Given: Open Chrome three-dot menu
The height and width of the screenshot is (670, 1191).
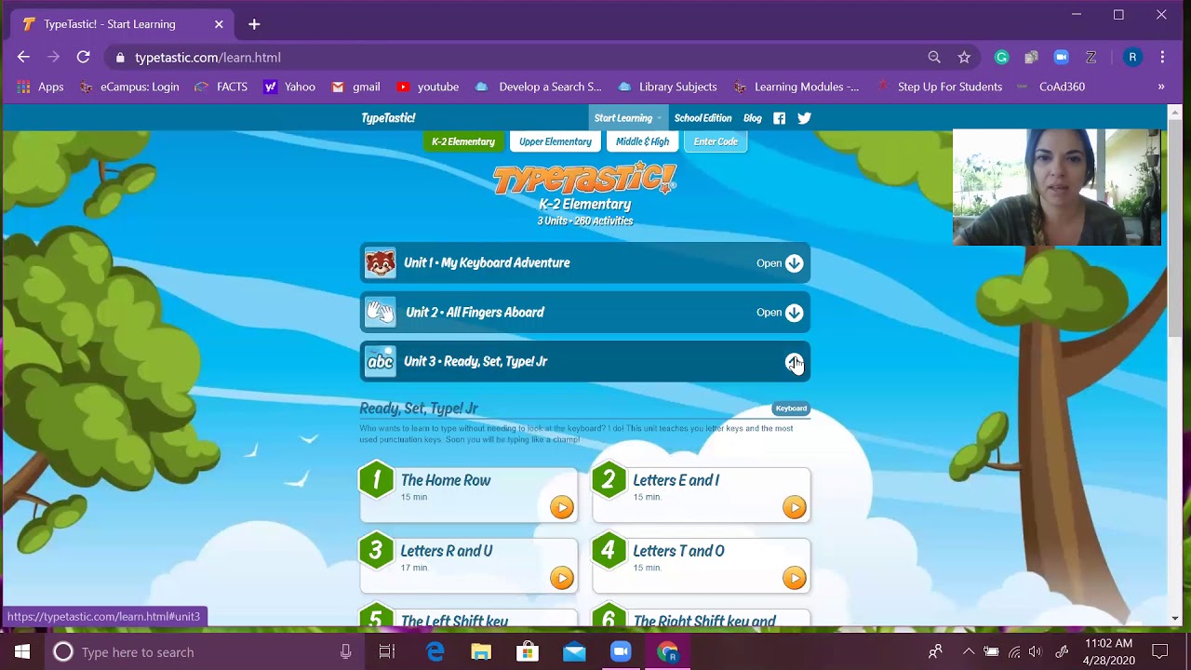Looking at the screenshot, I should [x=1162, y=57].
